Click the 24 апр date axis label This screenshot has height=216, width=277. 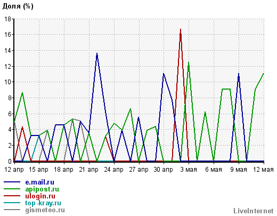pos(114,170)
